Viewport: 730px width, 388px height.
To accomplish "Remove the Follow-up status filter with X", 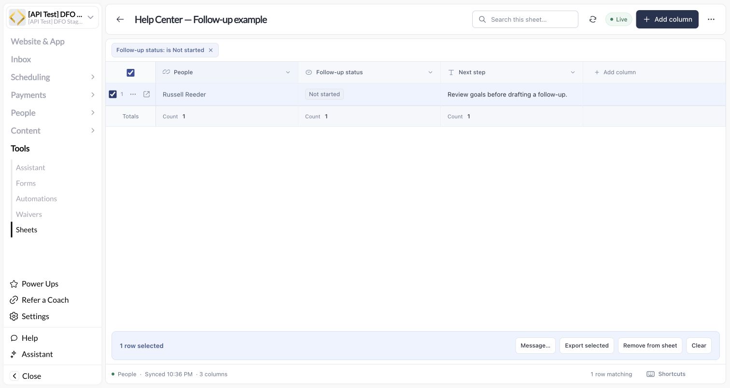I will (211, 50).
